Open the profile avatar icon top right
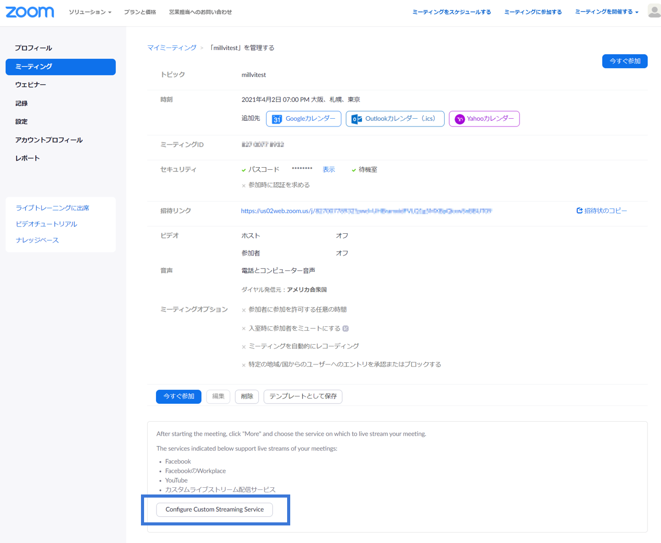Viewport: 661px width, 543px height. (x=653, y=10)
